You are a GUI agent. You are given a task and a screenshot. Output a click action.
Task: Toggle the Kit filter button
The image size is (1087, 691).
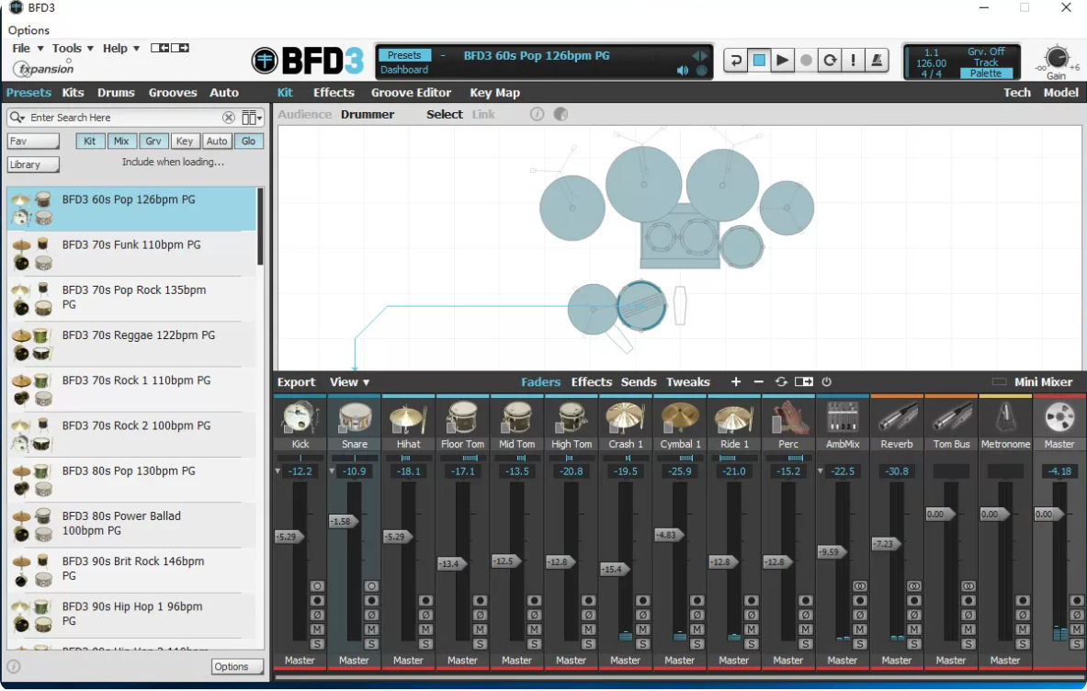[90, 142]
